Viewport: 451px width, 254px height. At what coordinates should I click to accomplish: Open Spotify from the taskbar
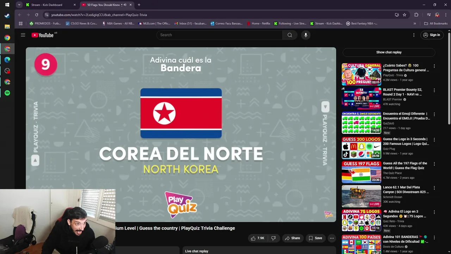[7, 93]
